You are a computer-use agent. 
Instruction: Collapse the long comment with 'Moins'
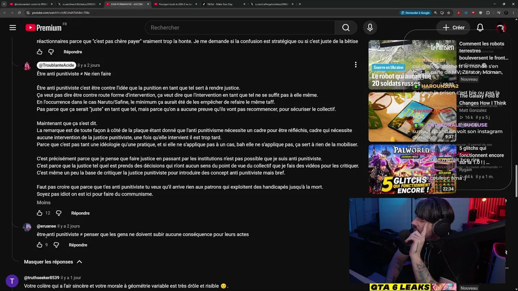(44, 202)
